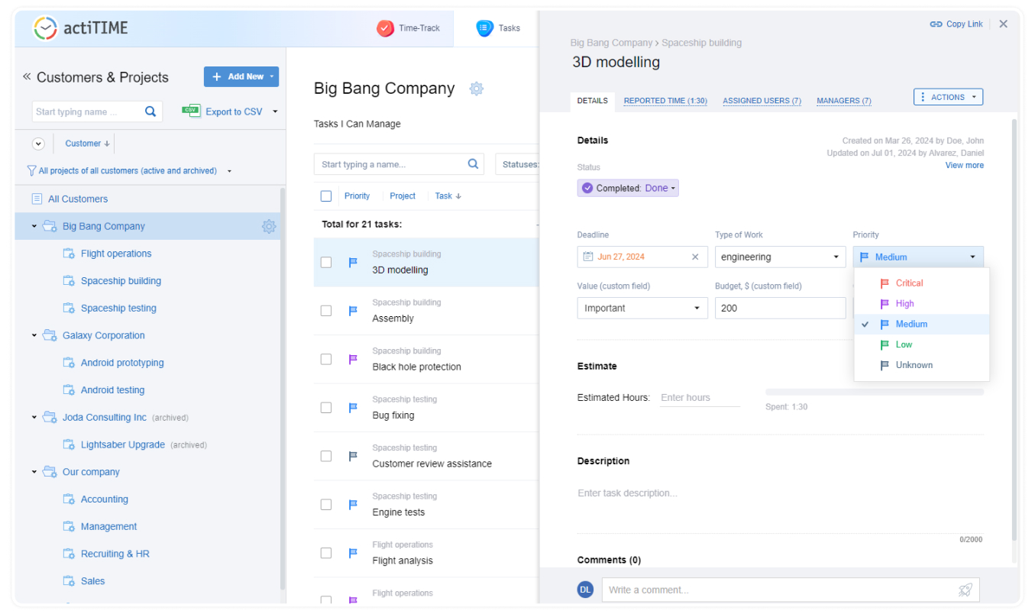The image size is (1035, 614).
Task: Sort tasks by Priority column
Action: pos(357,196)
